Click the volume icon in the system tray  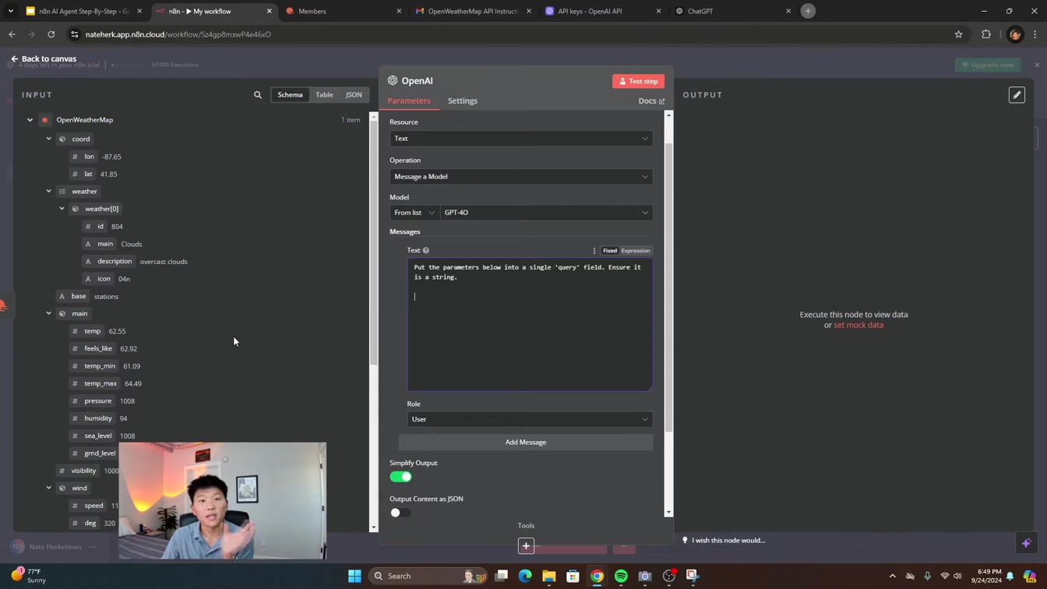(957, 576)
